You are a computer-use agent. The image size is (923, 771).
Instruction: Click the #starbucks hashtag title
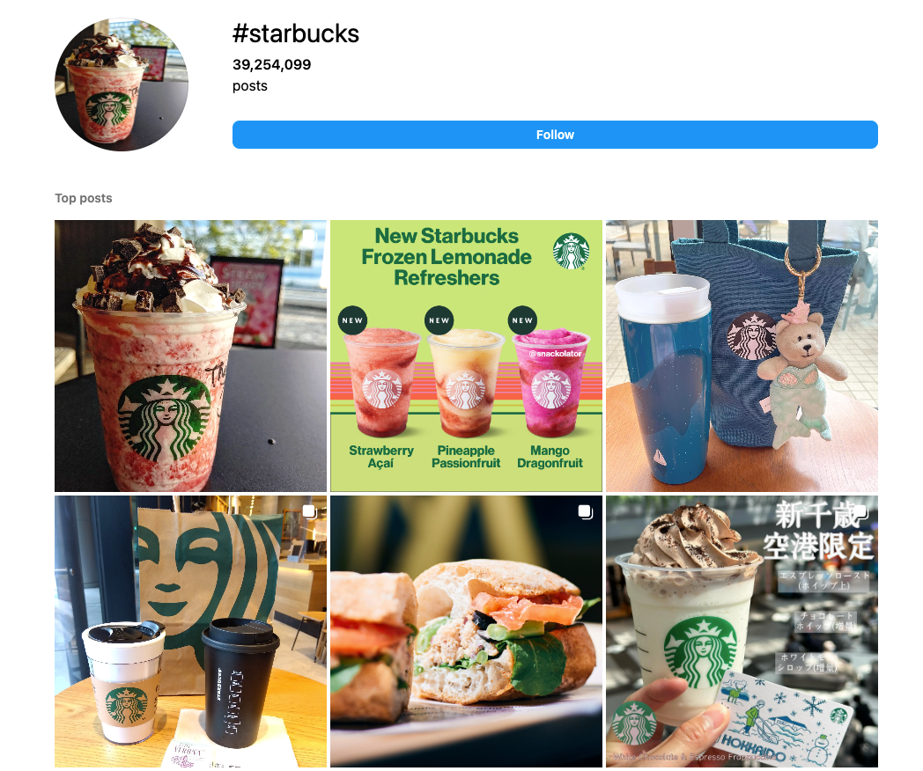click(296, 33)
